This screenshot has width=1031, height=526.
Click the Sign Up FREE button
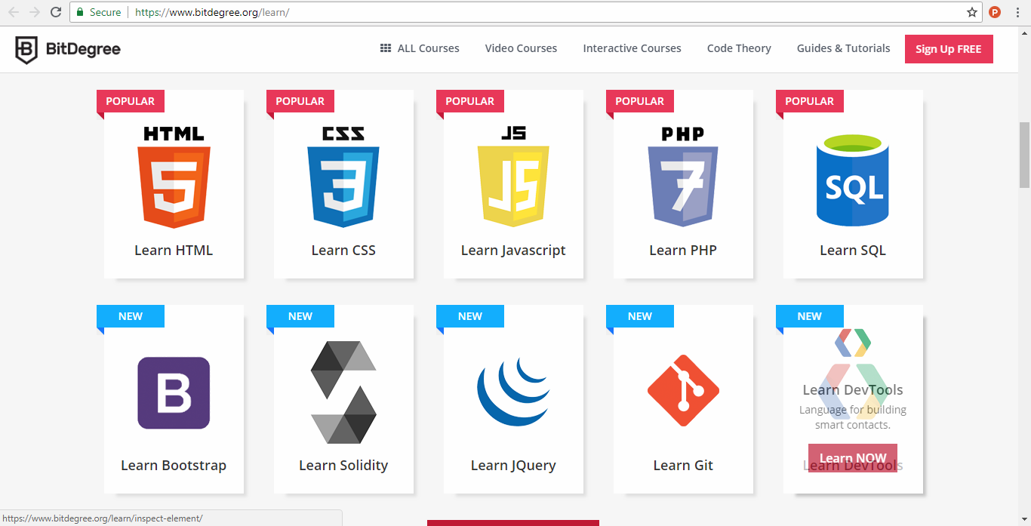coord(949,49)
